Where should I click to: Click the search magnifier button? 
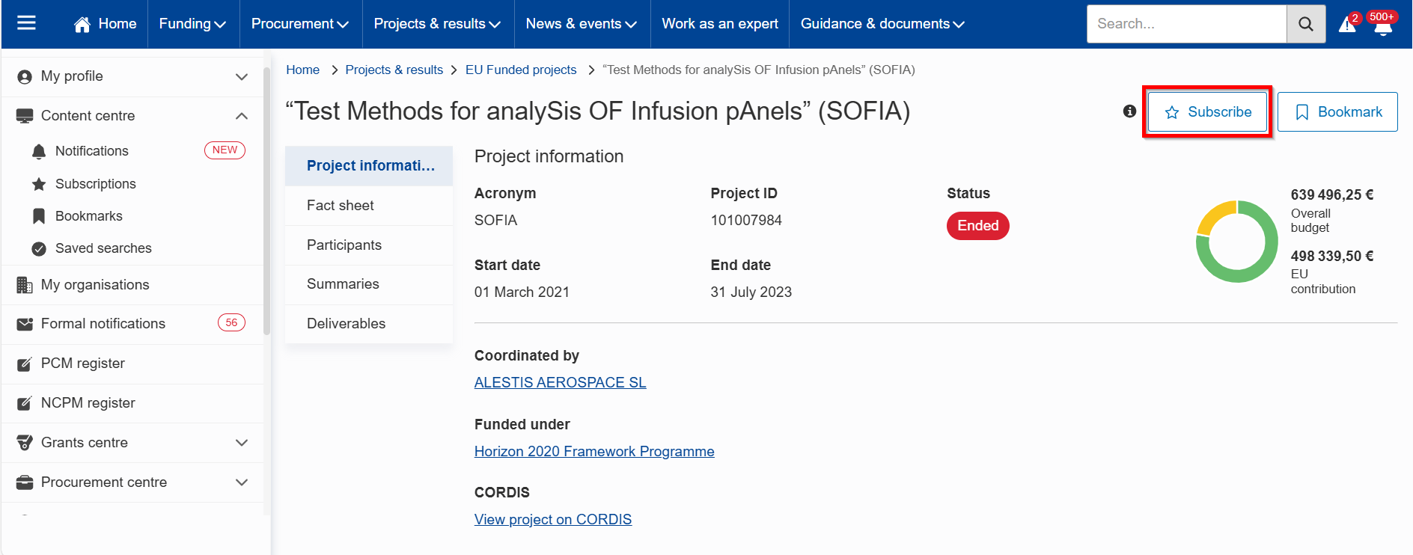pos(1306,24)
